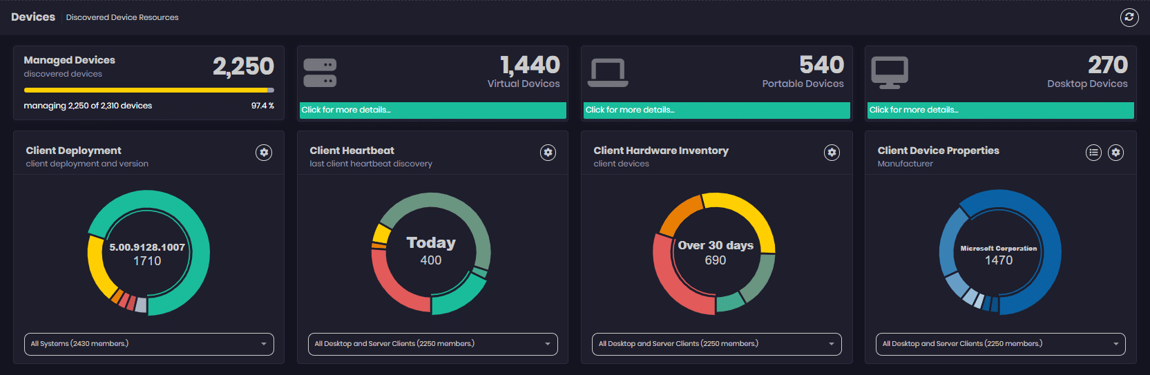Click the refresh icon in Devices header

coord(1129,17)
